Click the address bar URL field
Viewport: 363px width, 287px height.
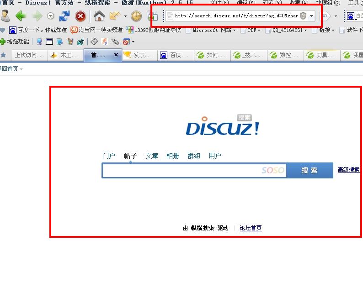click(x=236, y=16)
